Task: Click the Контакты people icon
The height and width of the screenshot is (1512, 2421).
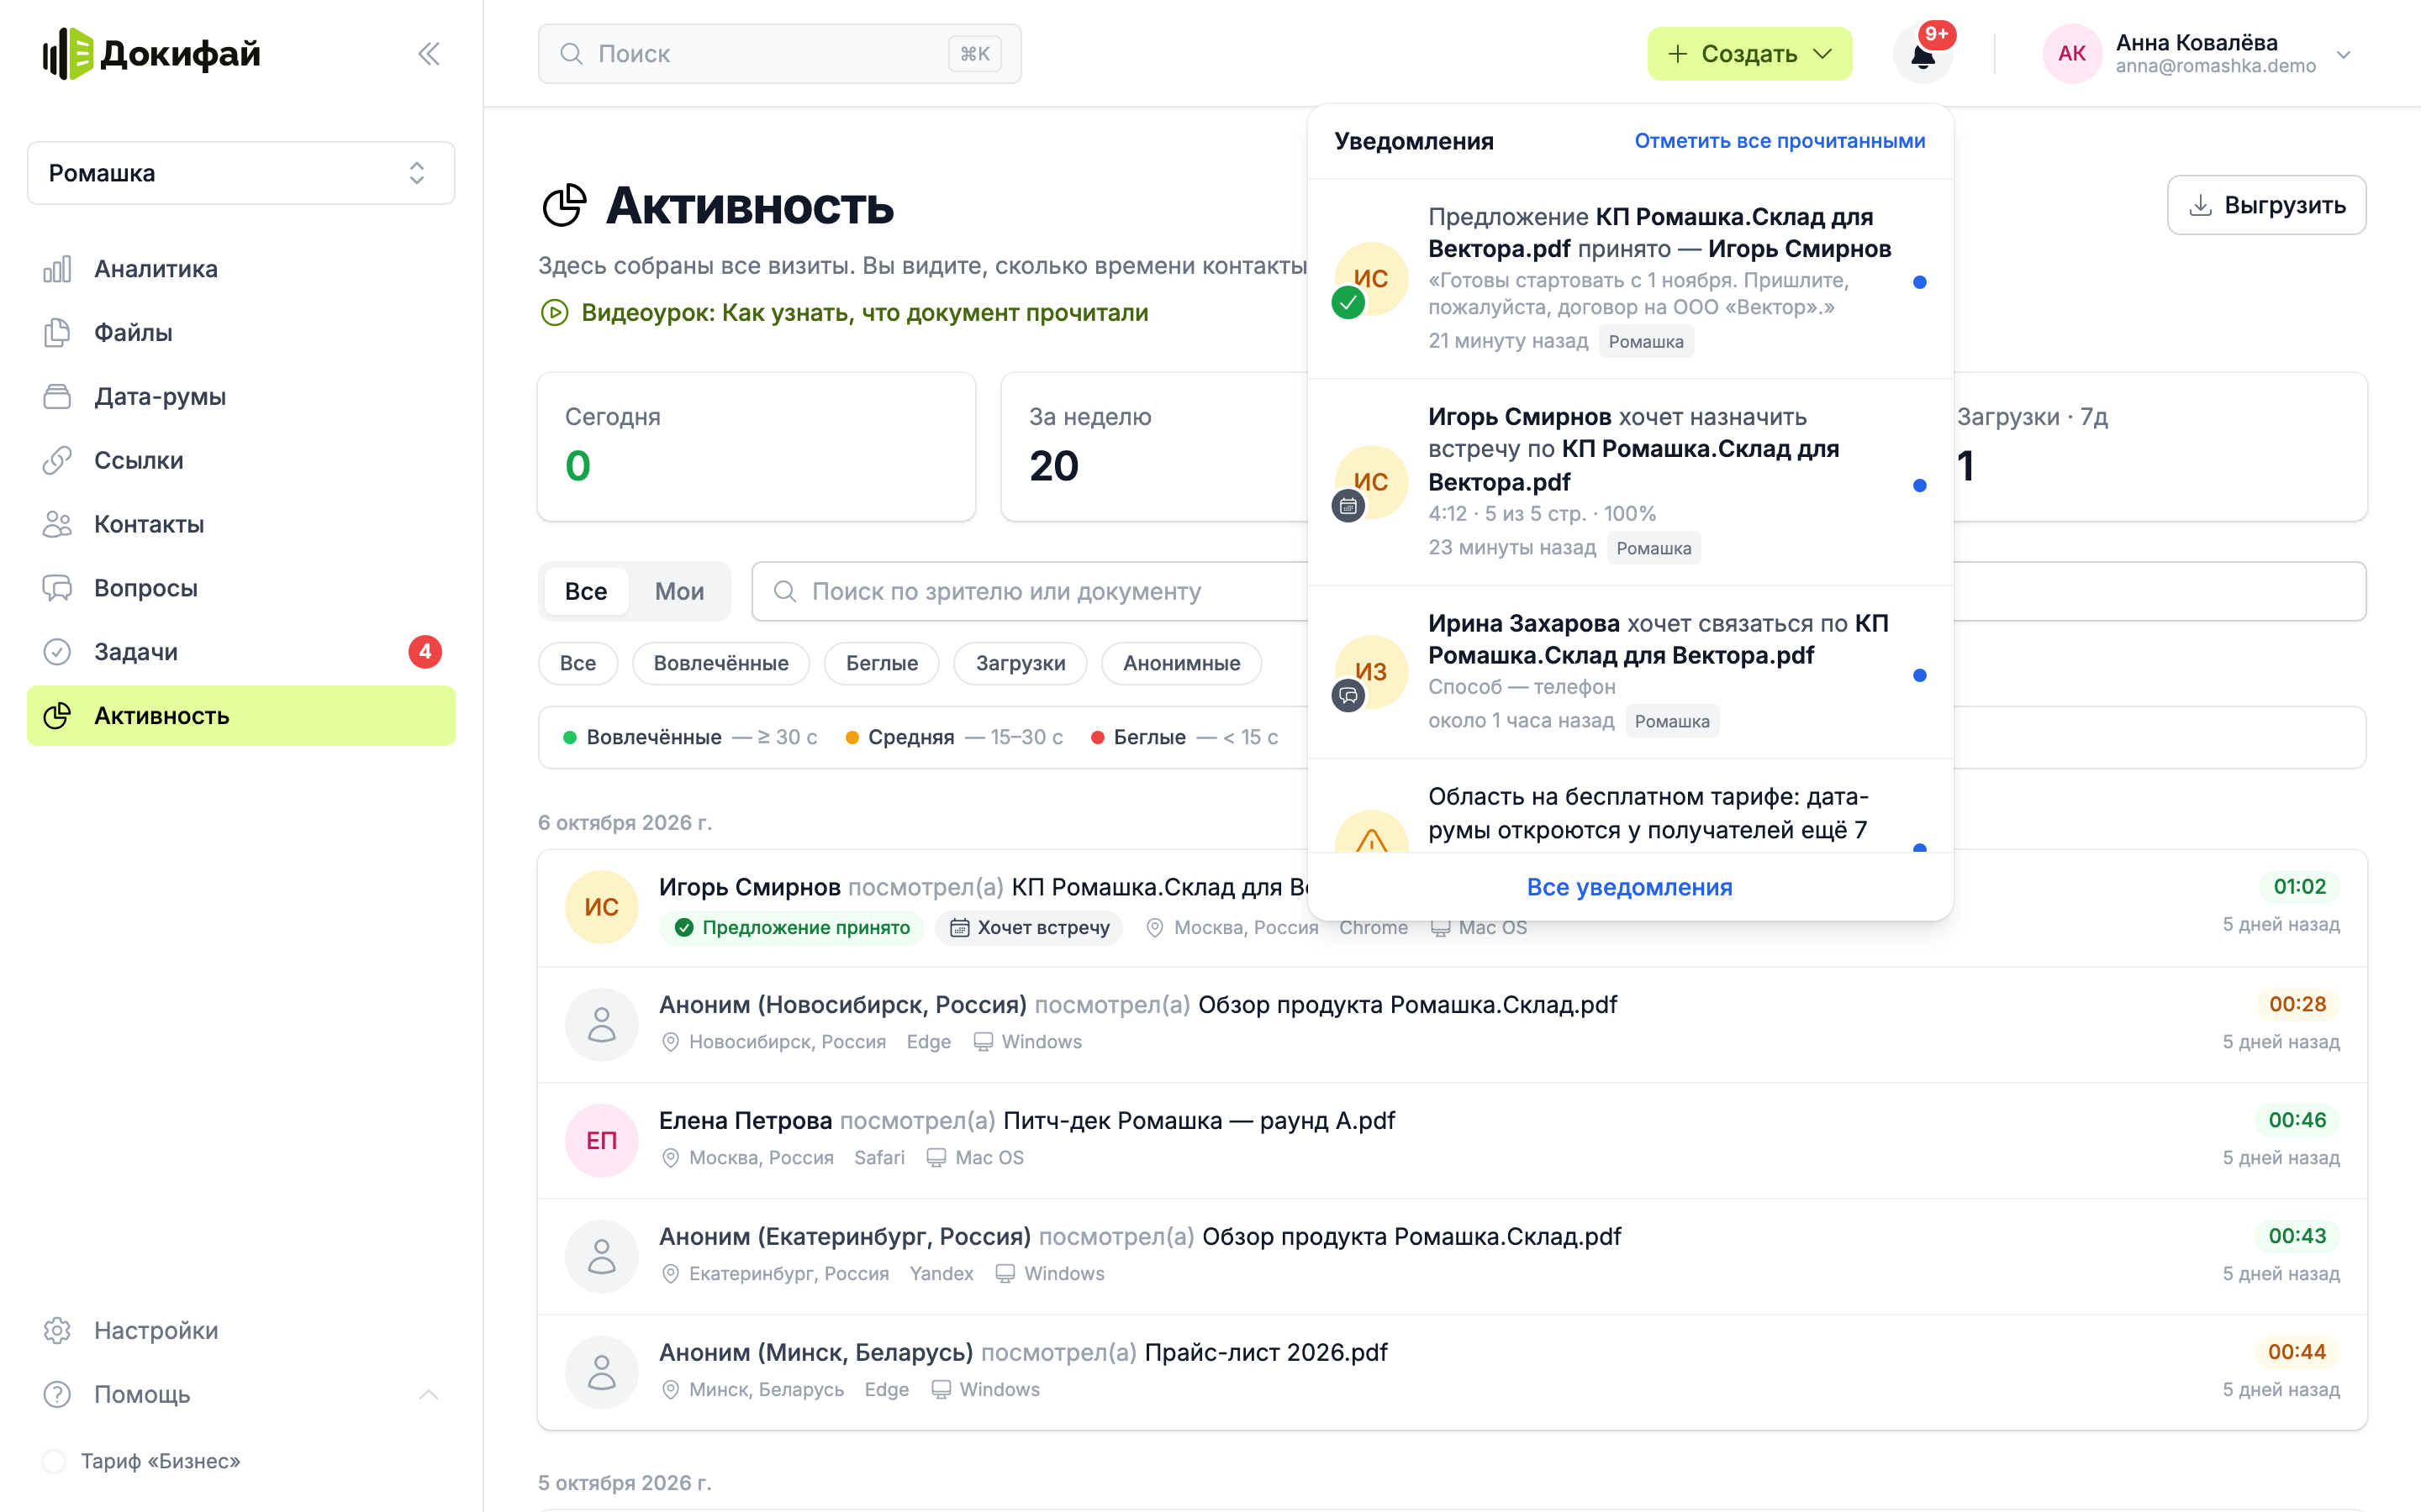Action: (x=57, y=524)
